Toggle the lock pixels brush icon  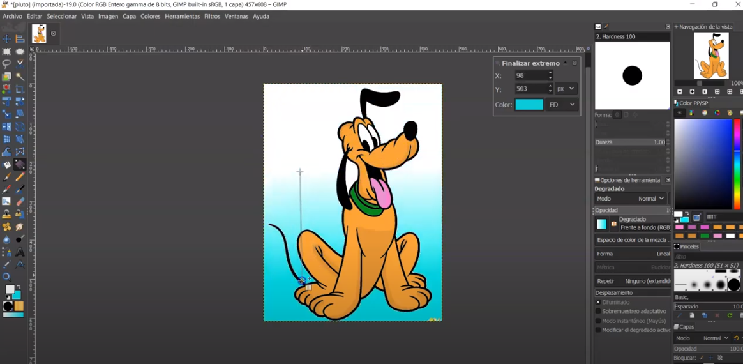tap(702, 358)
